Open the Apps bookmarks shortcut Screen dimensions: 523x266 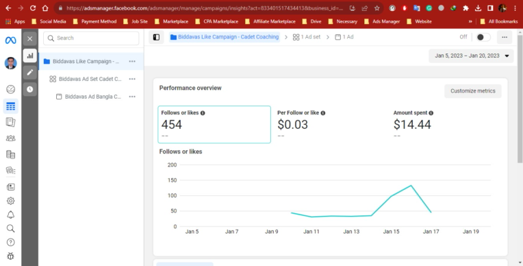tap(15, 21)
